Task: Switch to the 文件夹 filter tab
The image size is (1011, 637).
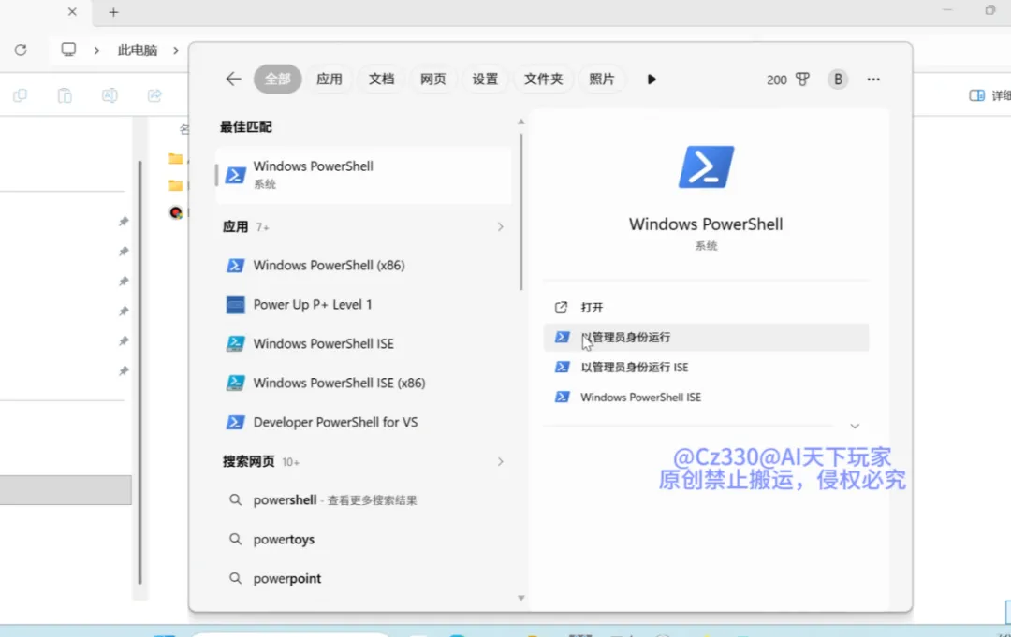Action: pyautogui.click(x=543, y=80)
